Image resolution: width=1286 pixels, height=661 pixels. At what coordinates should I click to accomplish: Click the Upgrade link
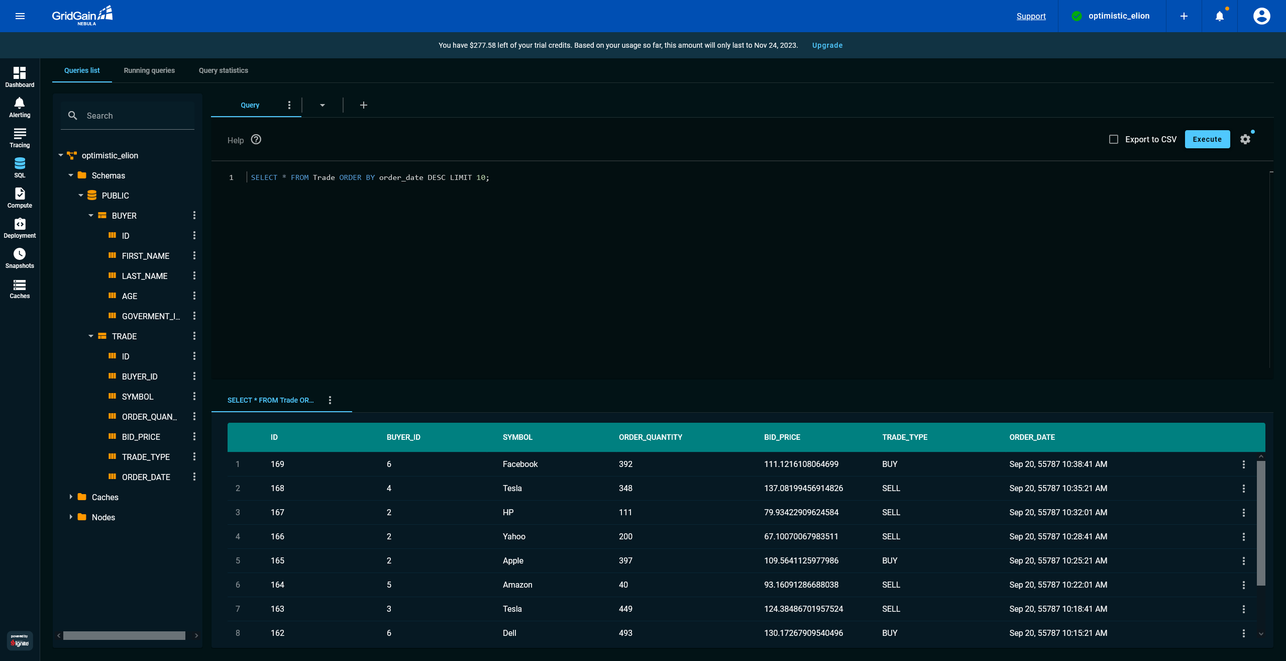pos(827,45)
